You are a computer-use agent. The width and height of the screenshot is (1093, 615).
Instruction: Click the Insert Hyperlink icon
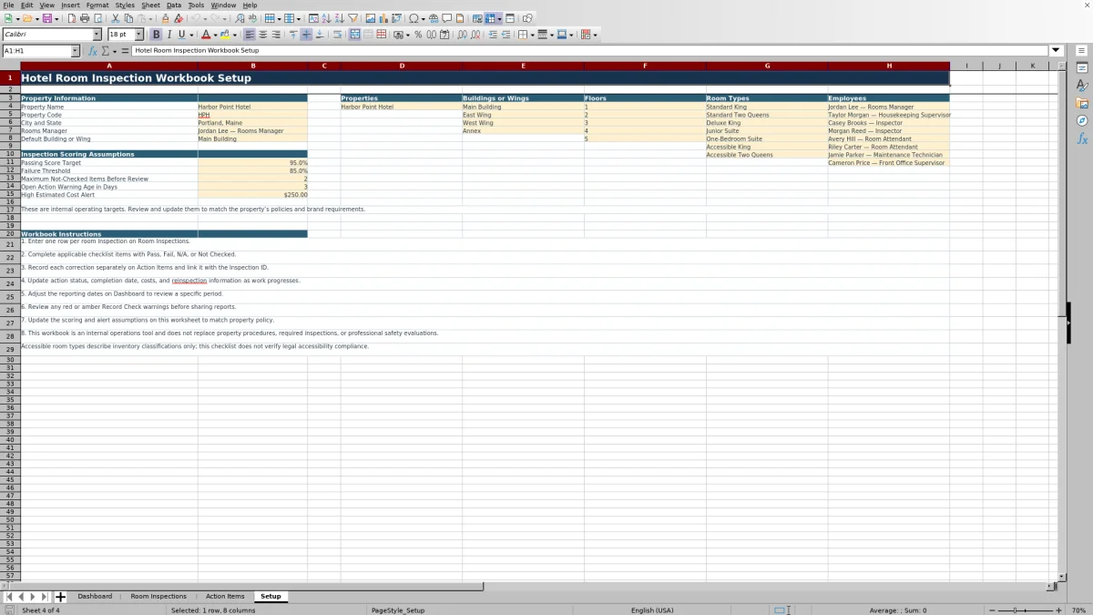433,18
